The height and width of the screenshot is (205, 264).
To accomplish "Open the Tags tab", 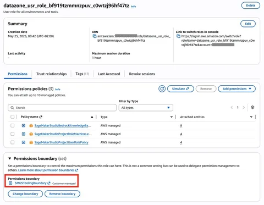I will [x=82, y=74].
